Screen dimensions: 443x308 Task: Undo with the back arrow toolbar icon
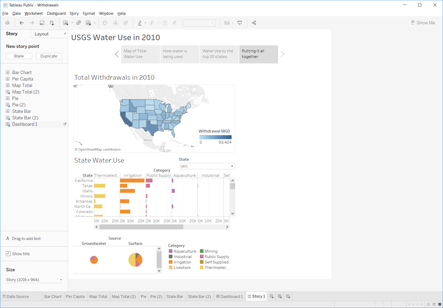pyautogui.click(x=22, y=23)
